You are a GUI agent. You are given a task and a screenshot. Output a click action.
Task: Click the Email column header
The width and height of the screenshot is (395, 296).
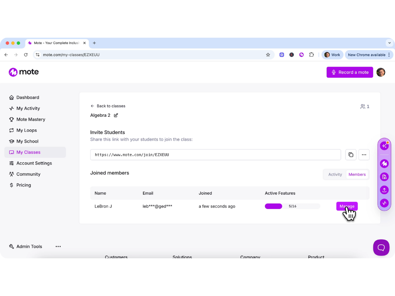(148, 193)
